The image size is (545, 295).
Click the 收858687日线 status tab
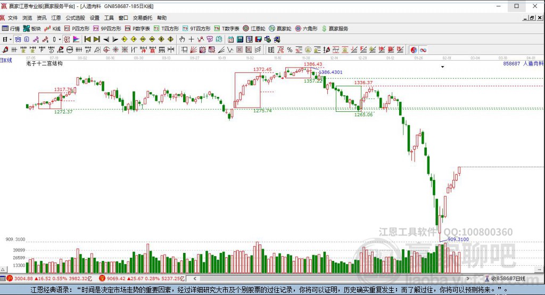click(505, 278)
